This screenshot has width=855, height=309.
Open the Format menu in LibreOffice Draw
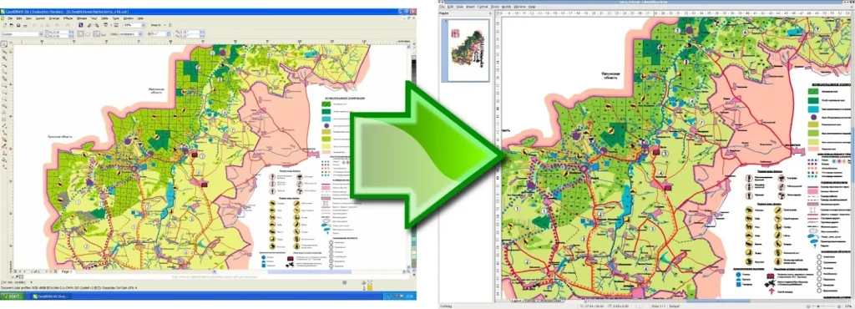click(483, 7)
